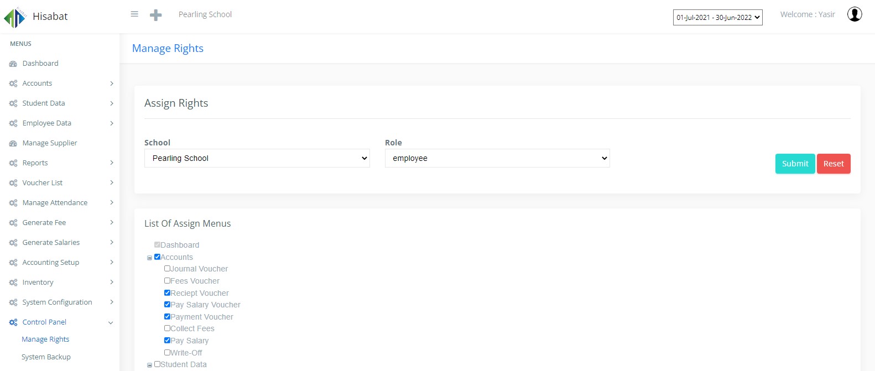Click the plus icon in header
The image size is (875, 371).
(x=156, y=15)
